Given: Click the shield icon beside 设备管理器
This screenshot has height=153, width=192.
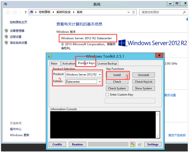Looking at the screenshot, I should (x=6, y=31).
